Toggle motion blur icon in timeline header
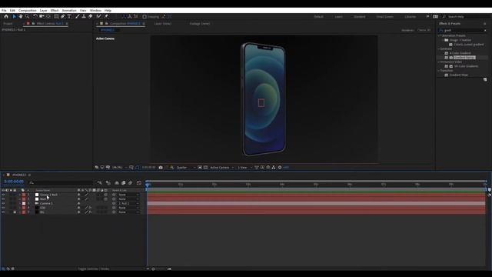 (x=130, y=183)
